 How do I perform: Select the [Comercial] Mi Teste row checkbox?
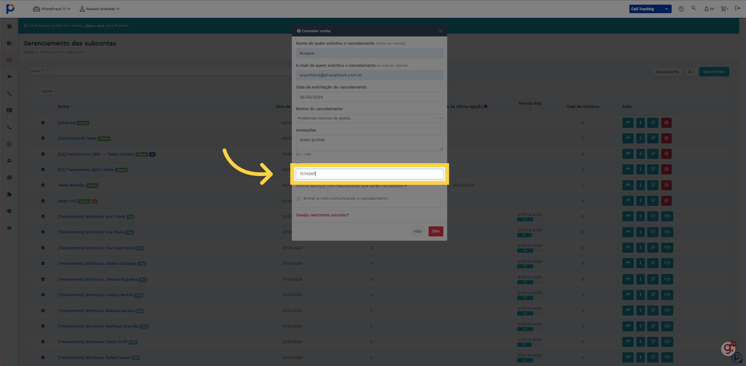pyautogui.click(x=33, y=138)
